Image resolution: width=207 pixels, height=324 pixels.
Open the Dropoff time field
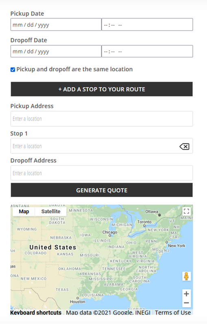147,51
